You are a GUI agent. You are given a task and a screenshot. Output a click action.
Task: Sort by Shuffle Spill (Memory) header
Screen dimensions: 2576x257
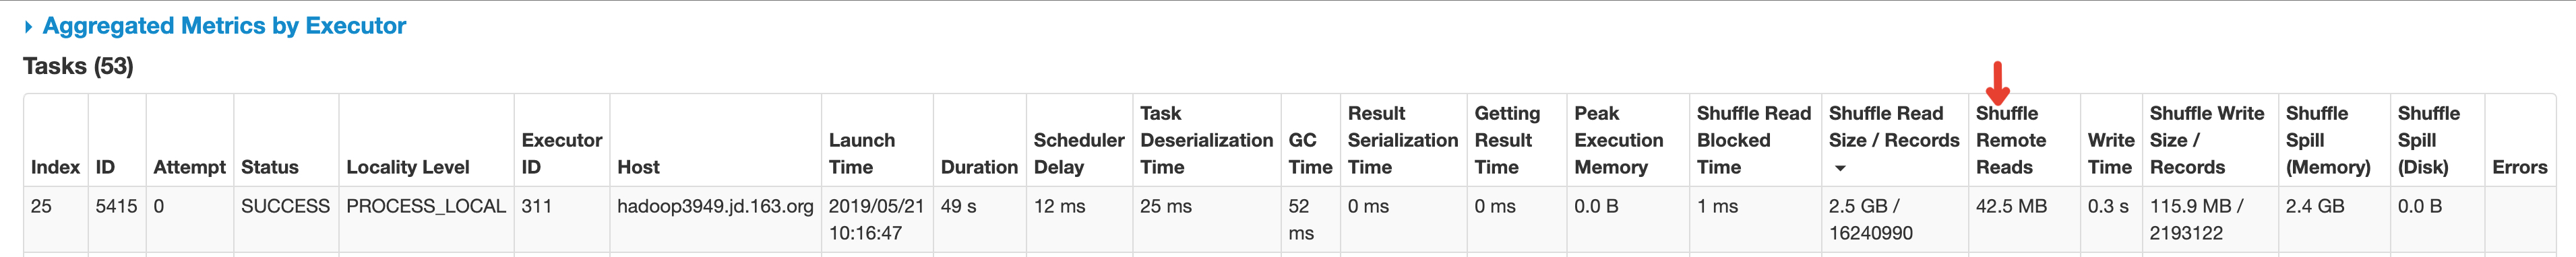point(2328,140)
